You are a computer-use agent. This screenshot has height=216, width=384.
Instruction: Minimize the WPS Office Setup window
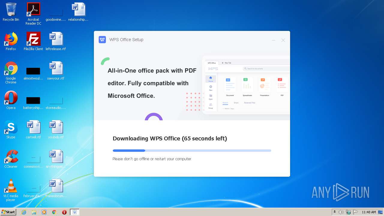pos(274,40)
